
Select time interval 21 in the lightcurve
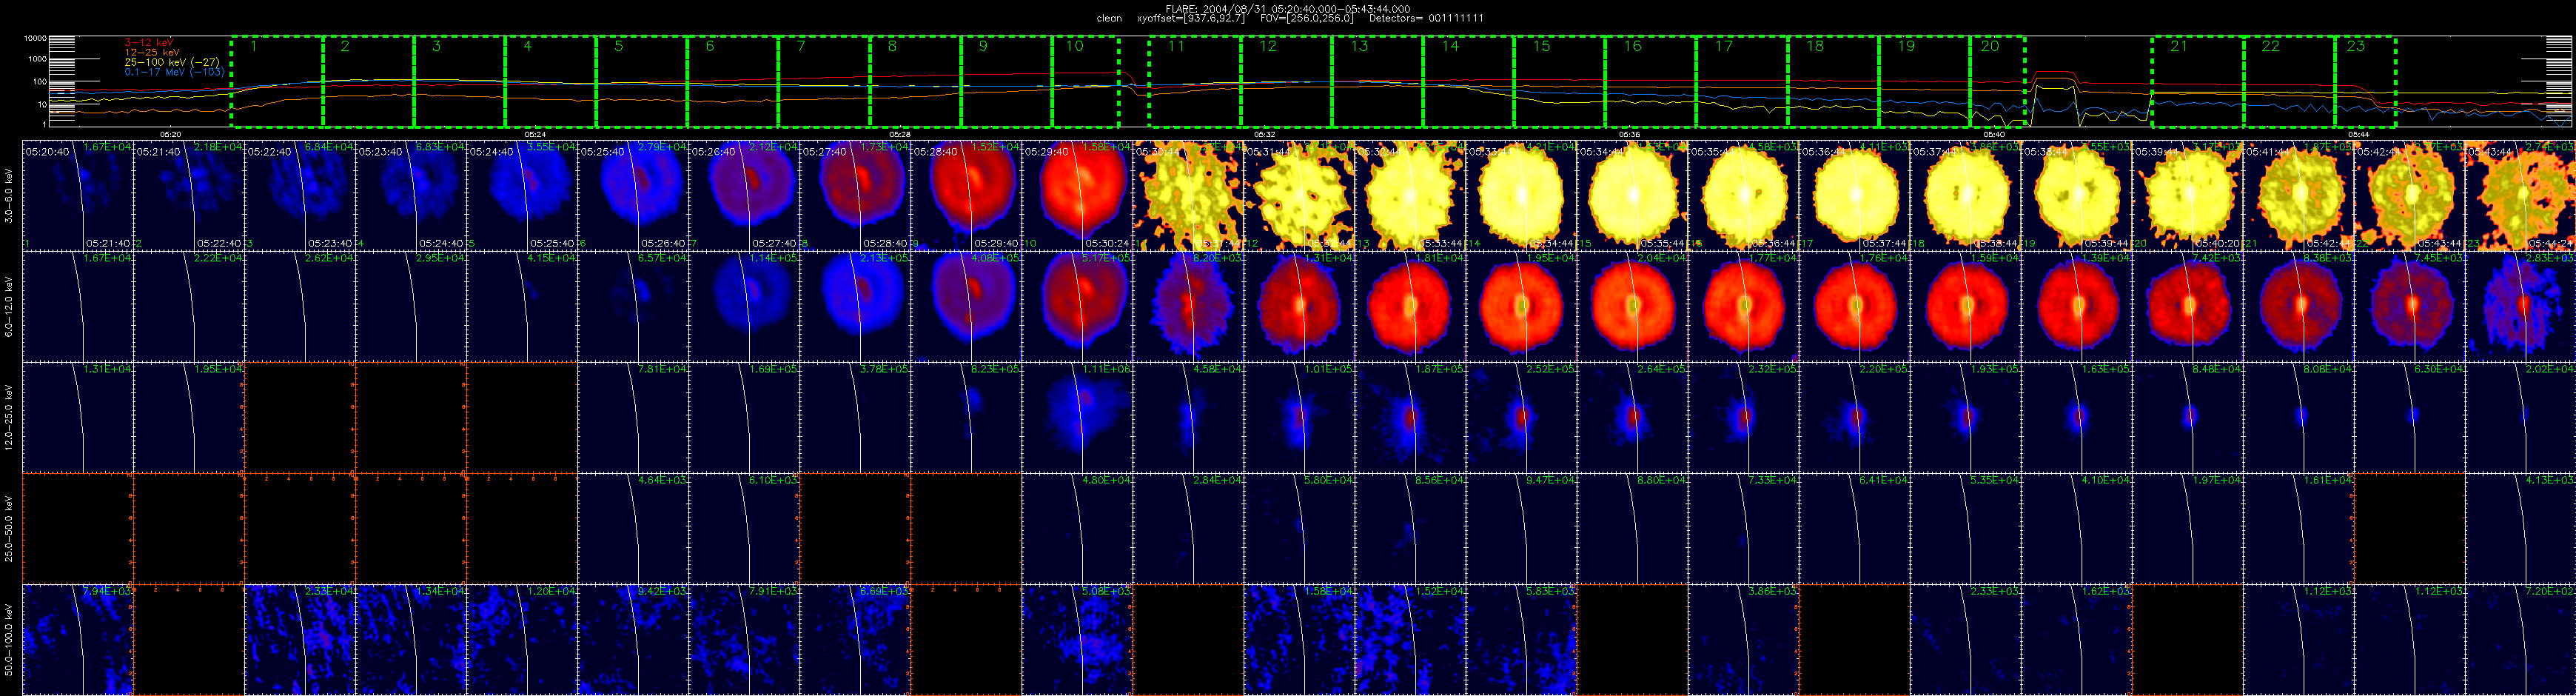pyautogui.click(x=2198, y=82)
